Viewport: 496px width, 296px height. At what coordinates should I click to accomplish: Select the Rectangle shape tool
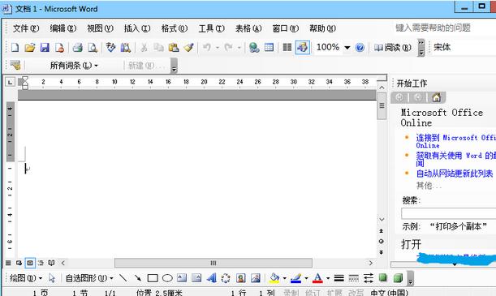[x=153, y=278]
